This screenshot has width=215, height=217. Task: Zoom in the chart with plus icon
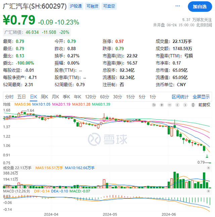click(x=162, y=105)
